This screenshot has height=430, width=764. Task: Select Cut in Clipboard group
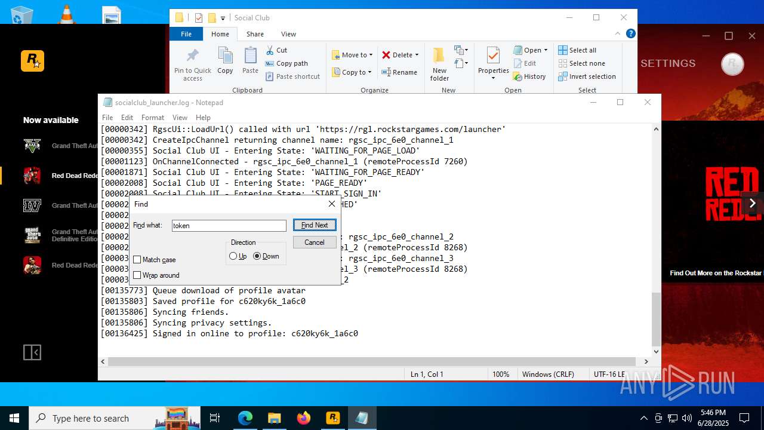[x=276, y=50]
